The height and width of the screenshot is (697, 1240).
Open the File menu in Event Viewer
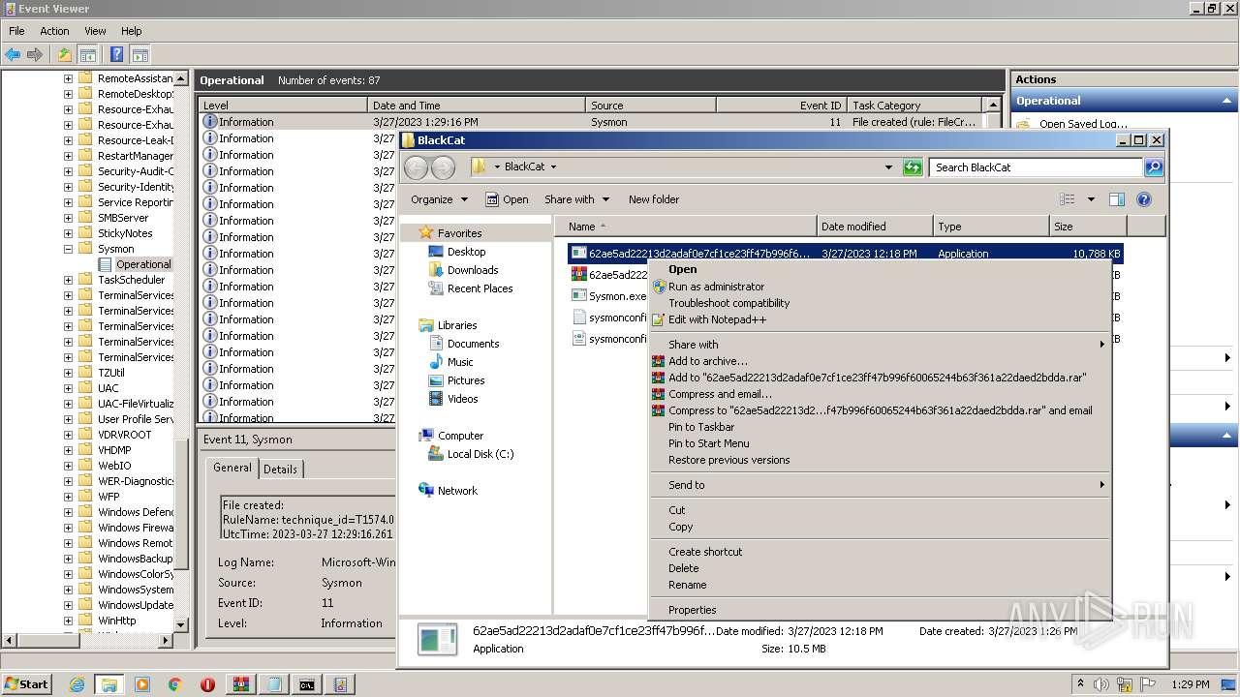[x=16, y=31]
